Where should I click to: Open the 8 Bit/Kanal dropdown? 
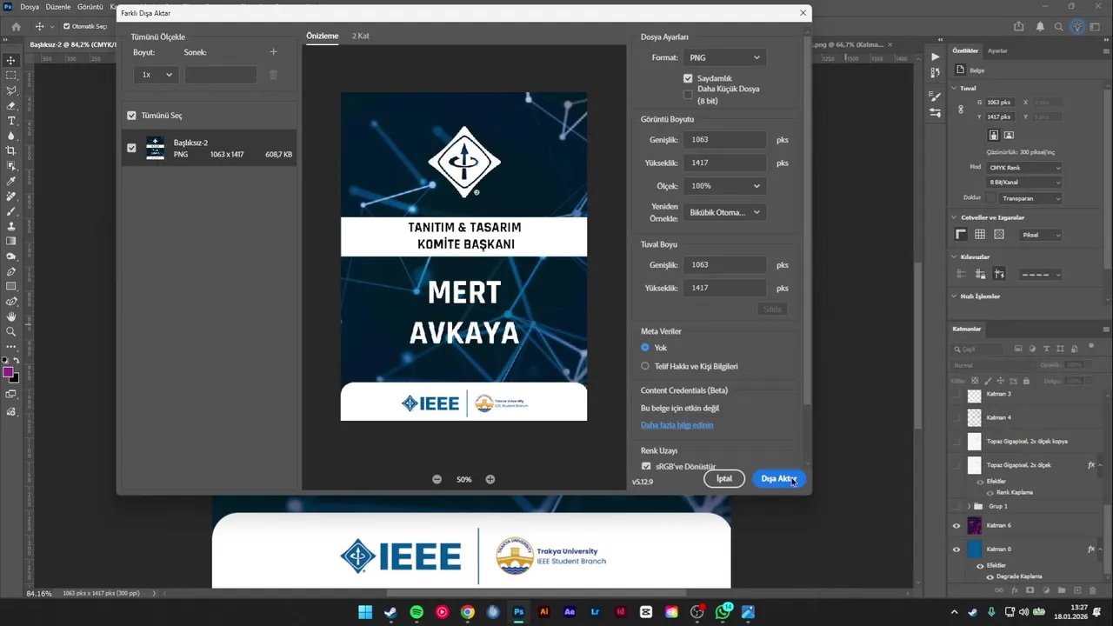point(1024,183)
